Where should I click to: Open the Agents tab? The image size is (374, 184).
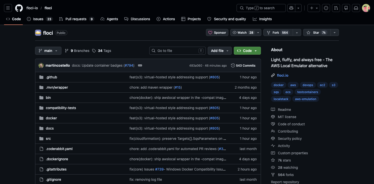coord(109,19)
